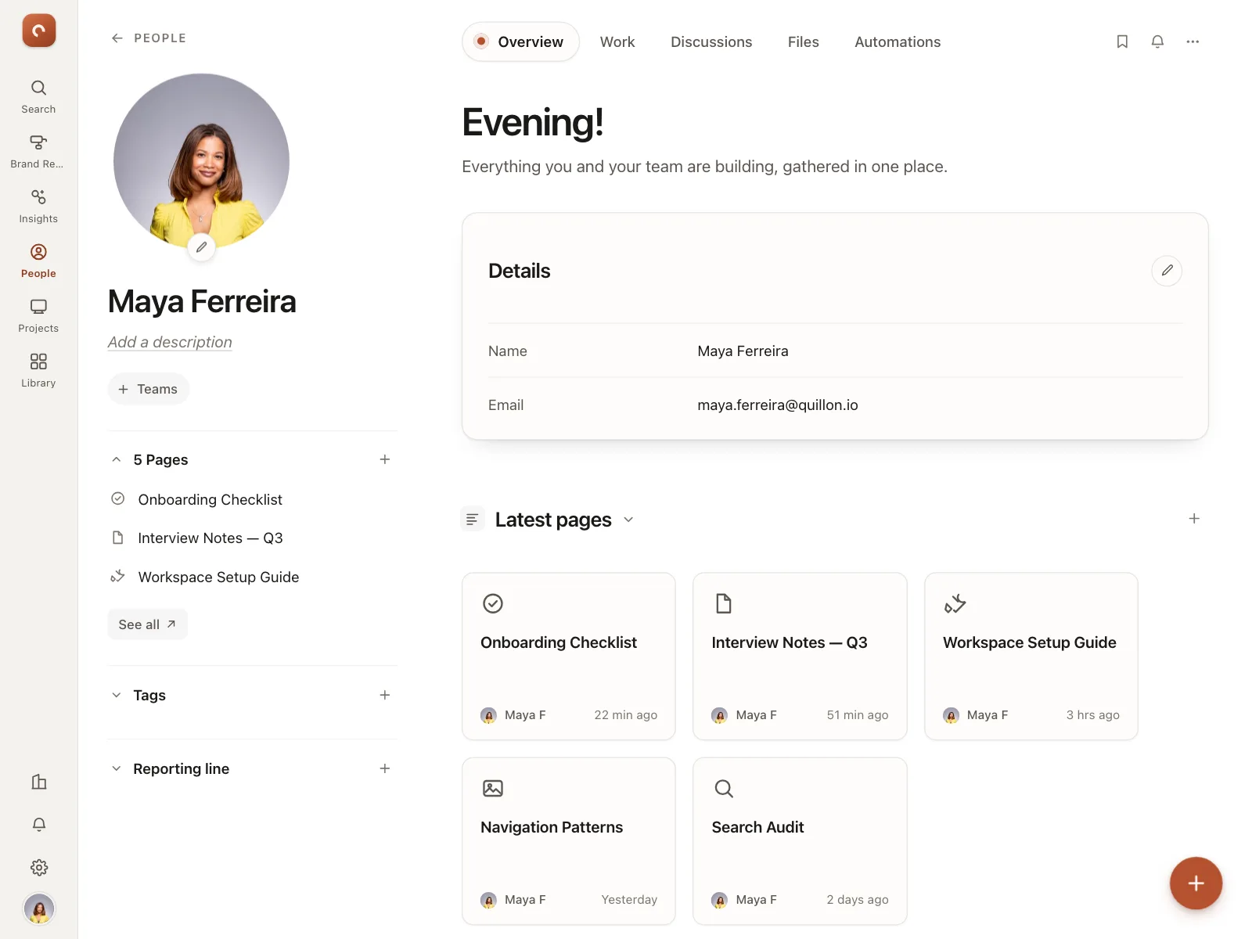1252x939 pixels.
Task: Go back to PEOPLE list
Action: coord(149,38)
